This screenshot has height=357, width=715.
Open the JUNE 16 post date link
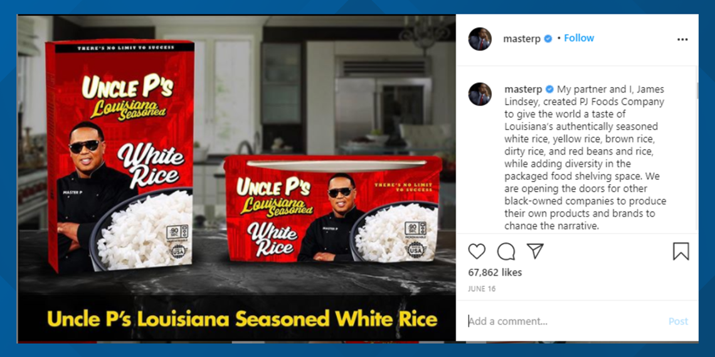pos(482,289)
